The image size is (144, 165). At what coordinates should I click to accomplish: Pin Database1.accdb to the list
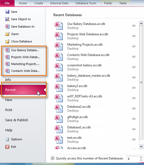pyautogui.click(x=133, y=129)
